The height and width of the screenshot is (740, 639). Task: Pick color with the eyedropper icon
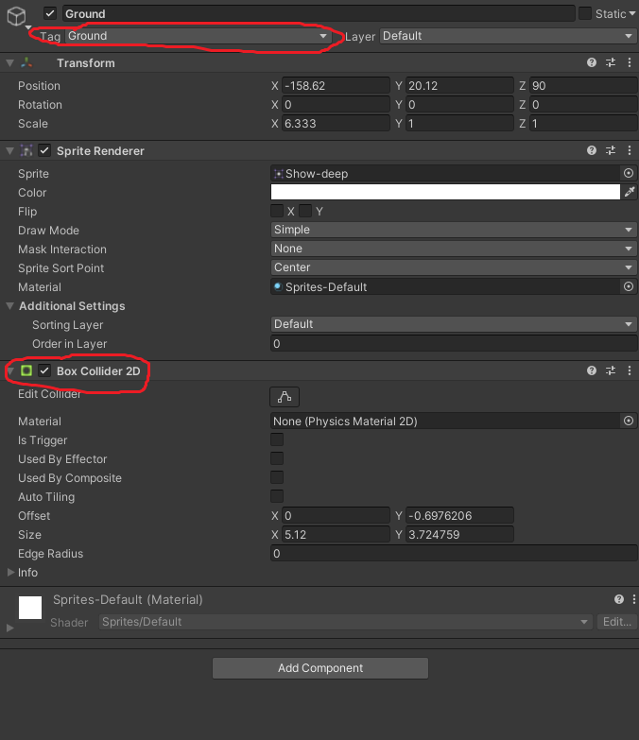[630, 192]
